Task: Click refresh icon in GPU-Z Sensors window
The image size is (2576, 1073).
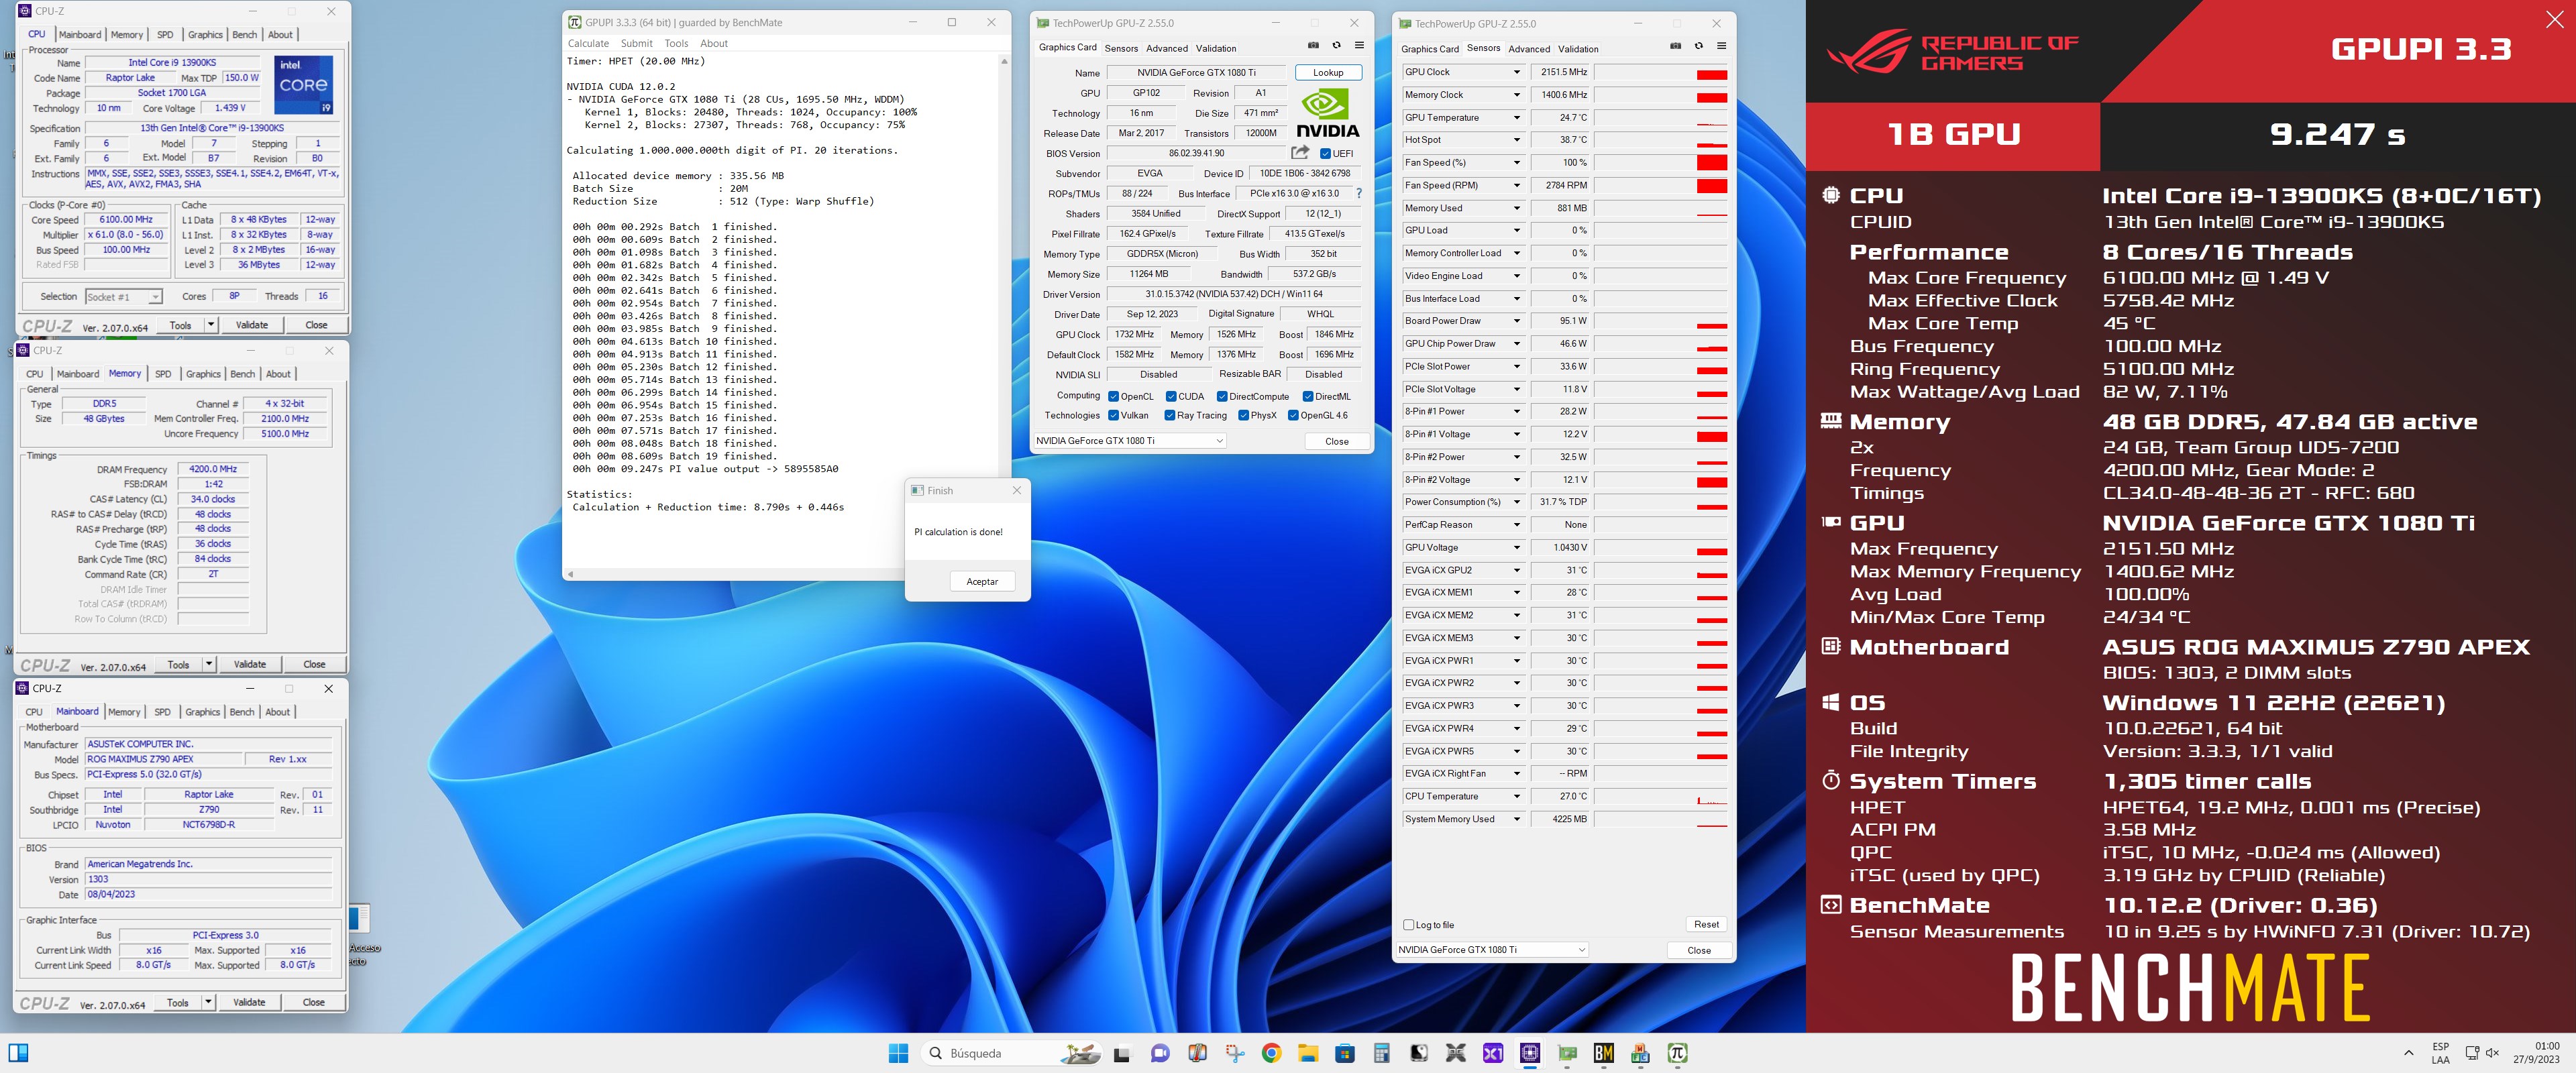Action: (x=1698, y=46)
